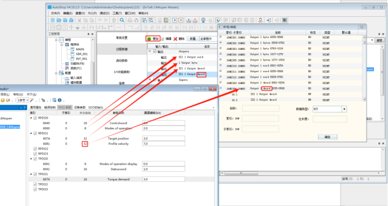
Task: Click the 折叠 collapse button
Action: click(193, 39)
